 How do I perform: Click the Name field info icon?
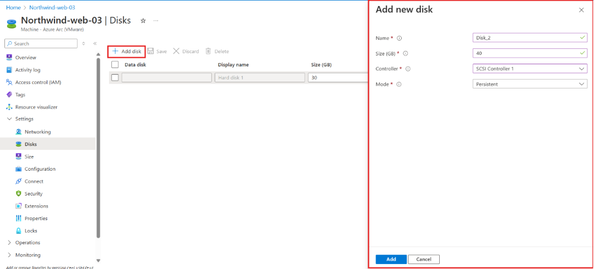(x=400, y=38)
